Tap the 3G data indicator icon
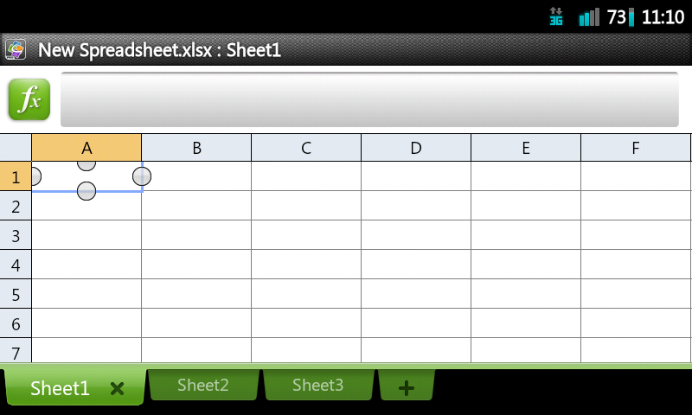Image resolution: width=692 pixels, height=415 pixels. pyautogui.click(x=556, y=16)
